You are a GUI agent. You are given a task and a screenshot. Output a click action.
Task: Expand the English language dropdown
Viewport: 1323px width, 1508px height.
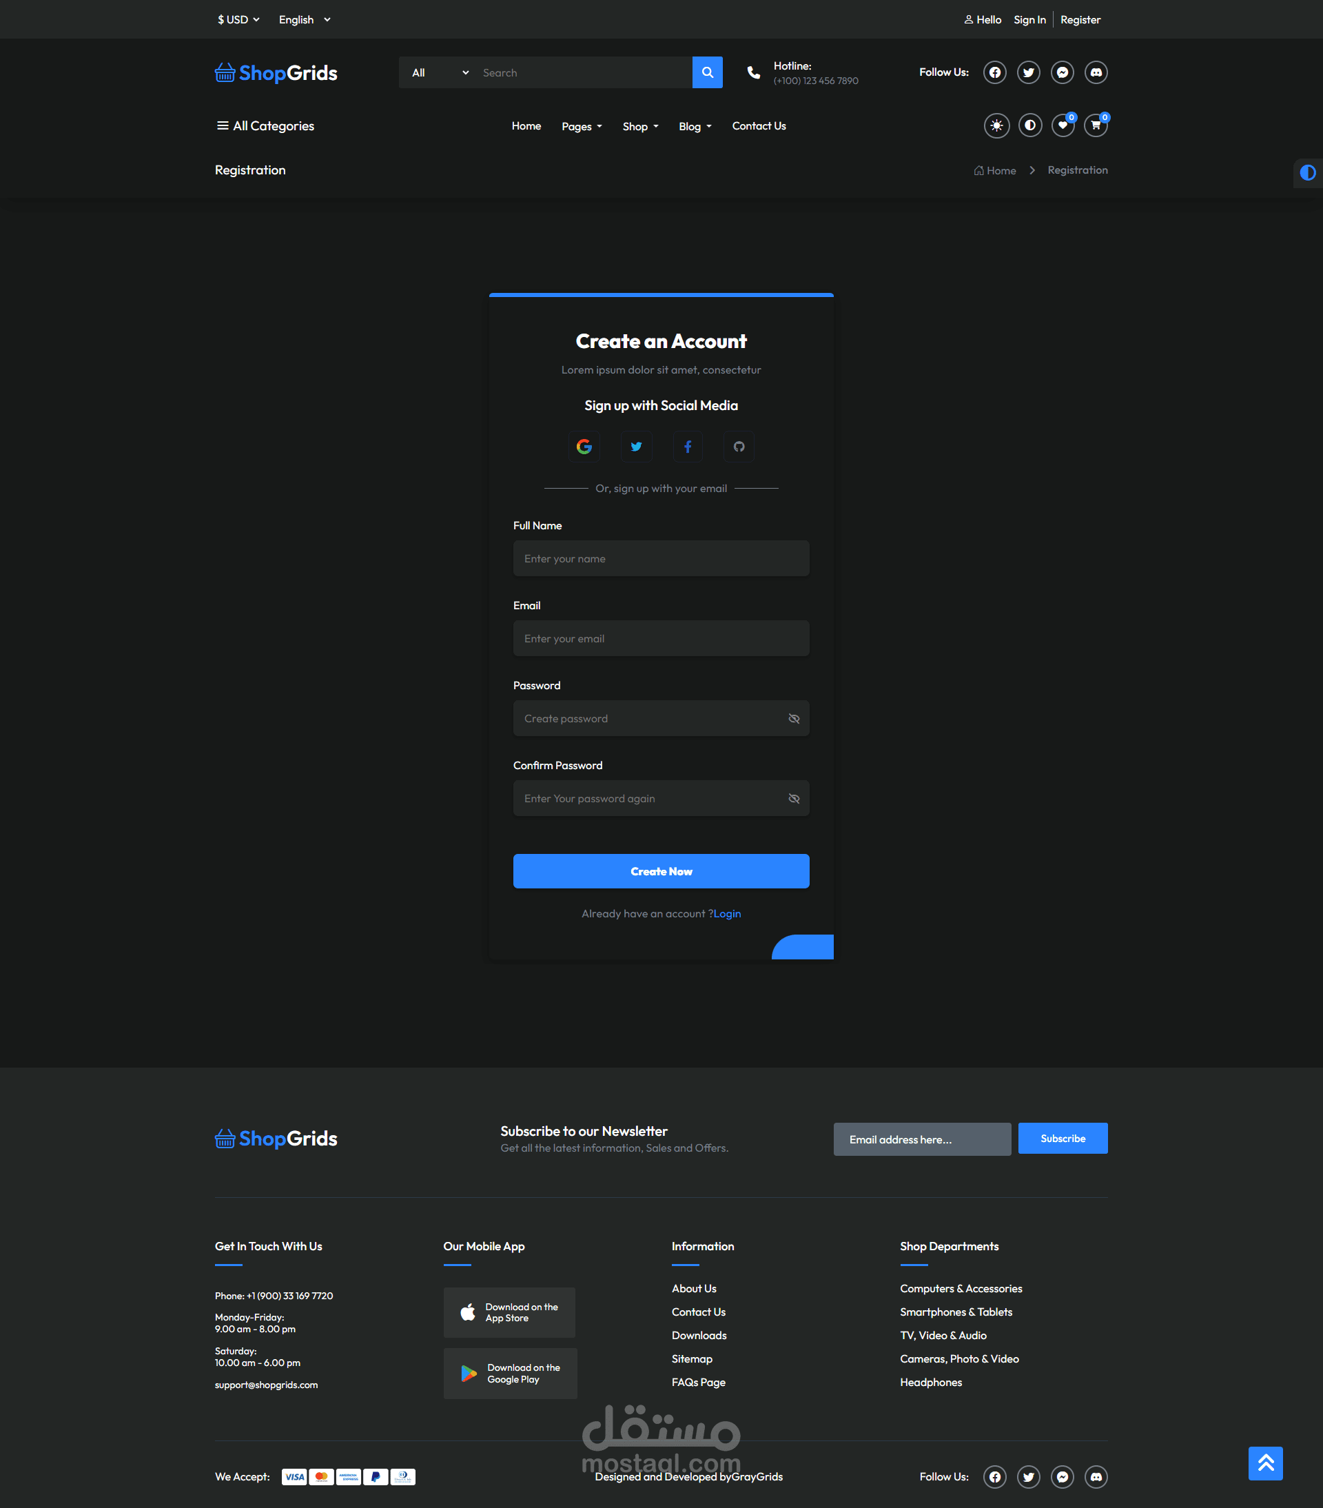(304, 20)
